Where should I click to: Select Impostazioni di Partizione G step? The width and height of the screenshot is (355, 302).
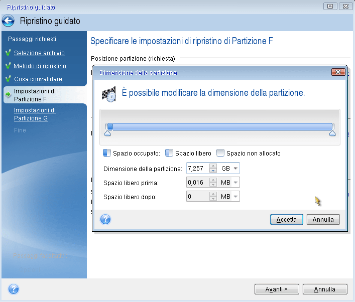35,114
